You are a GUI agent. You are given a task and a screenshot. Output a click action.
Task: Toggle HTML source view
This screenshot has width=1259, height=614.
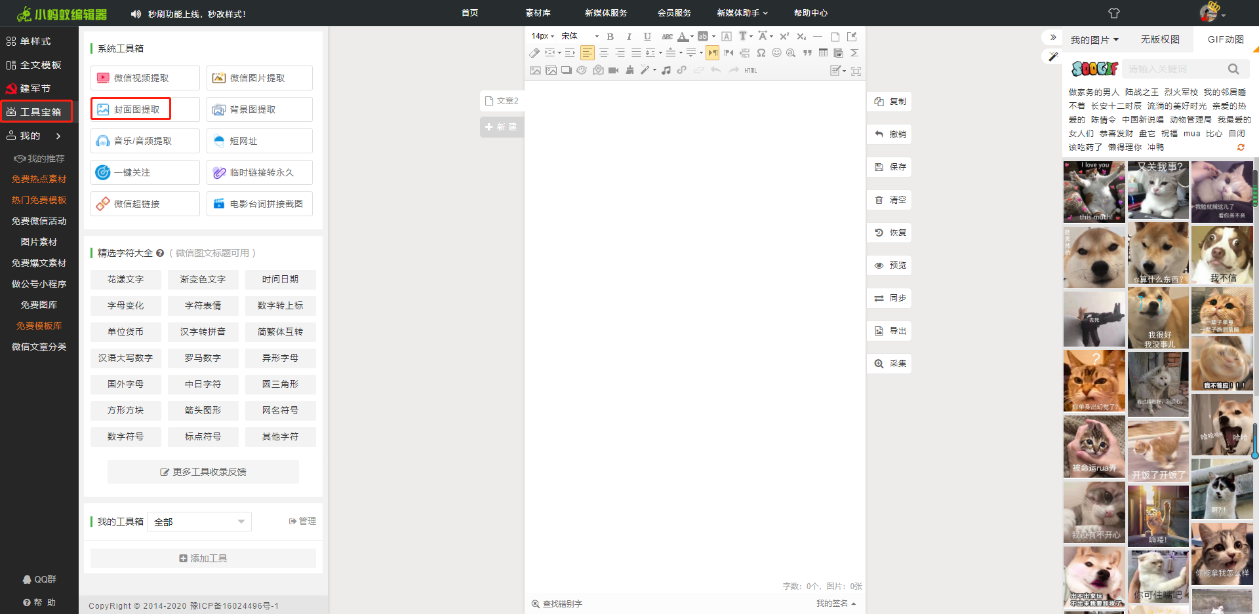point(750,70)
